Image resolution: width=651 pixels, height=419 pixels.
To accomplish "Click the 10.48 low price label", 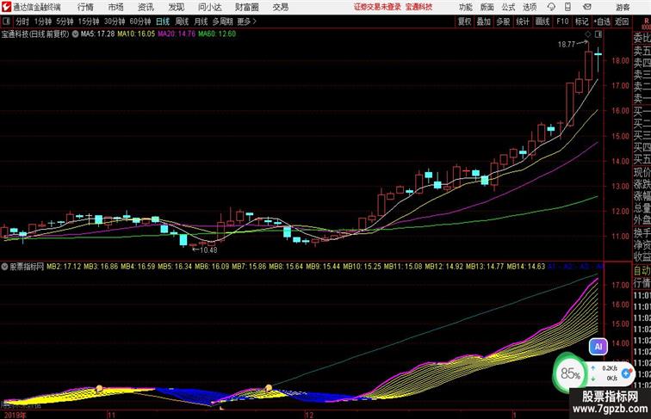I will tap(208, 250).
